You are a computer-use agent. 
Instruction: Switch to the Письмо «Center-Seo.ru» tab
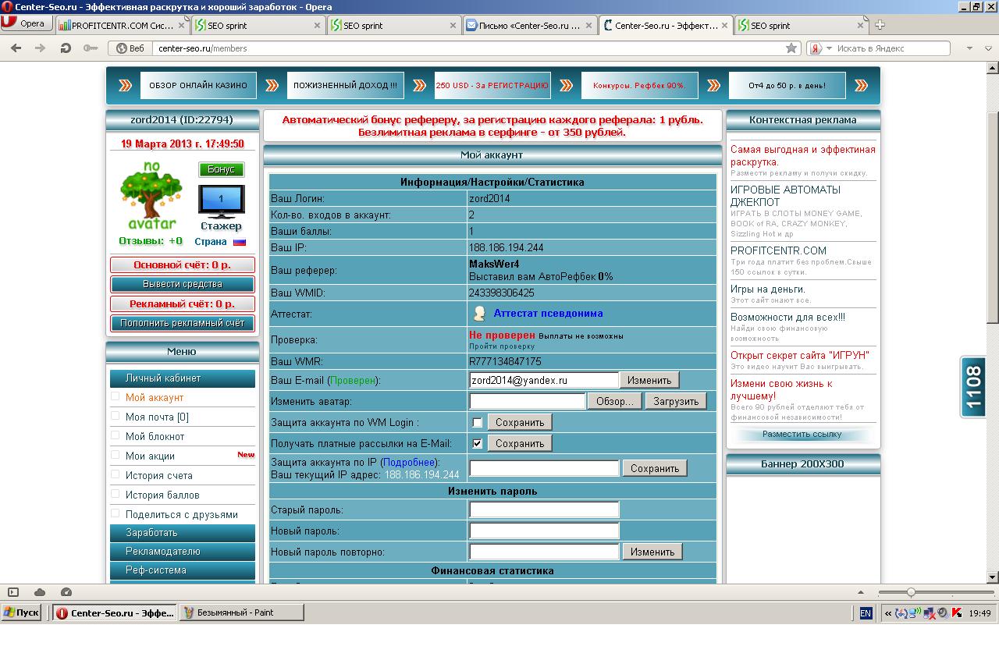(530, 25)
